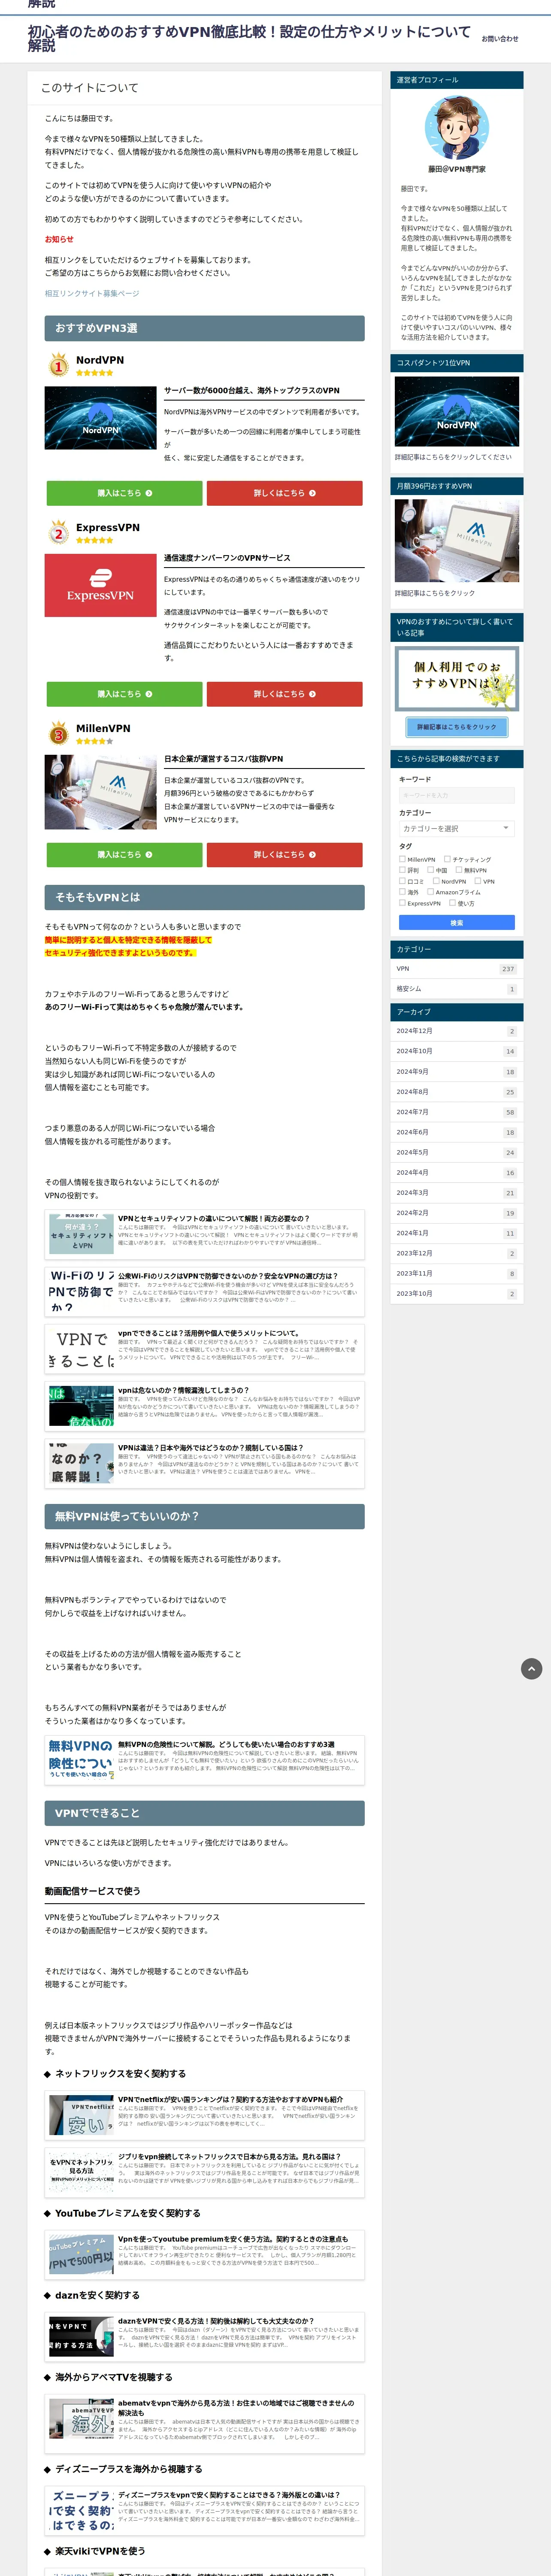Click the site title 初心者のためのおすすめVPN徹底比較
The image size is (551, 2576).
[249, 38]
